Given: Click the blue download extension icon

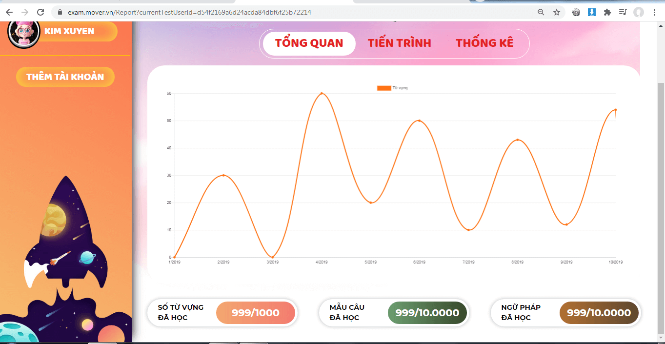Looking at the screenshot, I should click(x=592, y=12).
